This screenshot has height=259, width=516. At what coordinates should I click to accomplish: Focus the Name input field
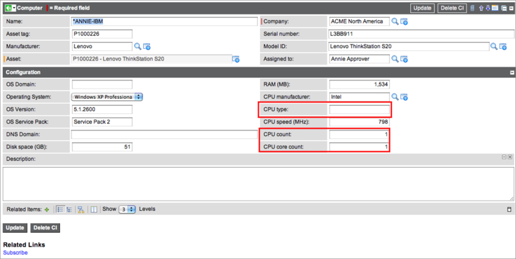(x=164, y=22)
